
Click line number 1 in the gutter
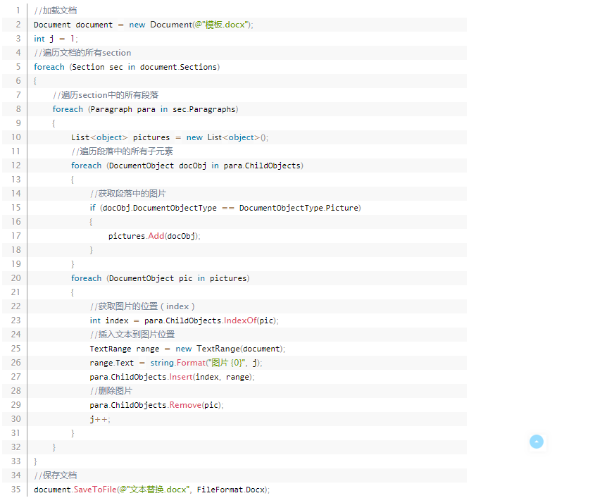click(x=18, y=11)
